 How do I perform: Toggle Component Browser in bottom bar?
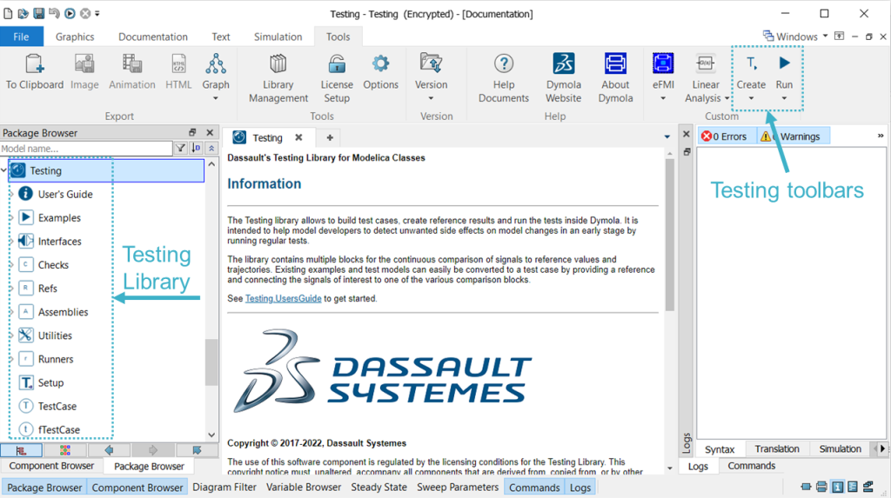tap(137, 488)
